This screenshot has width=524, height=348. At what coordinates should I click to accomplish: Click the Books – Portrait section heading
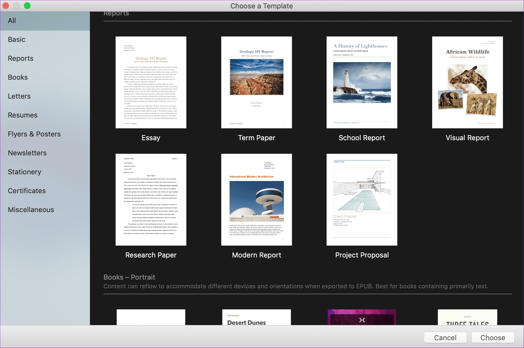click(x=129, y=277)
